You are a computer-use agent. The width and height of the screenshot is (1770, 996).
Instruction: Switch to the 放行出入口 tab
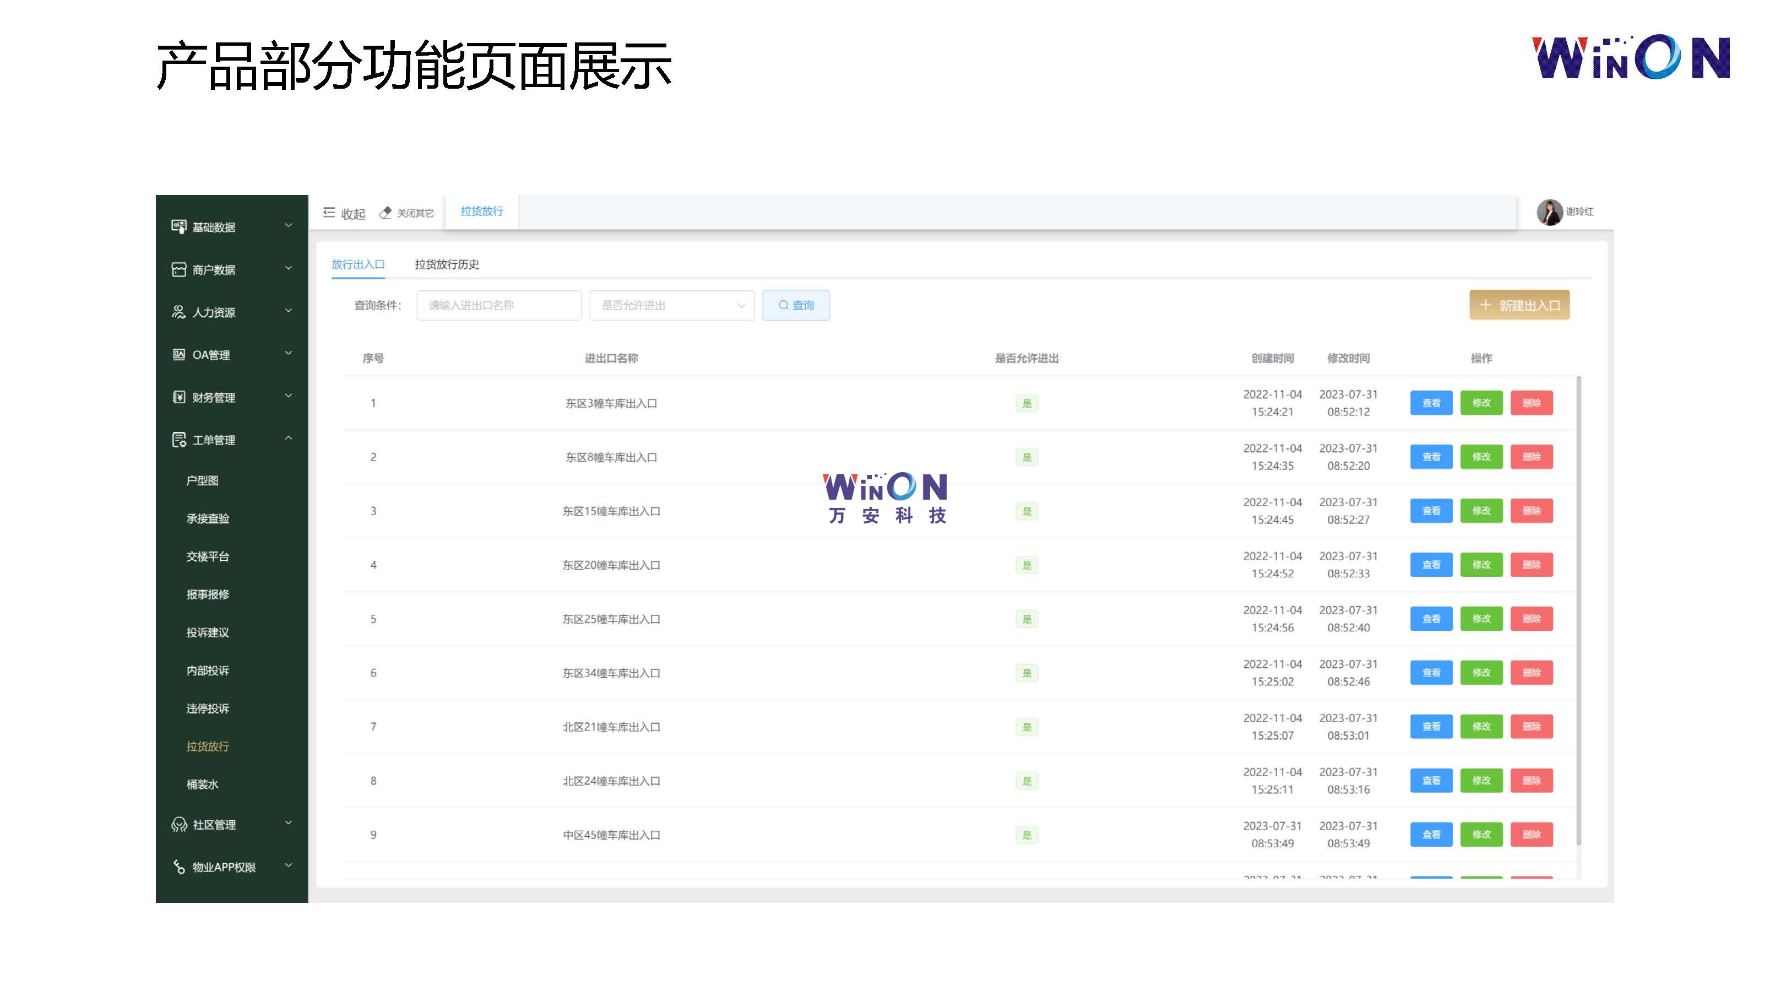click(x=358, y=264)
